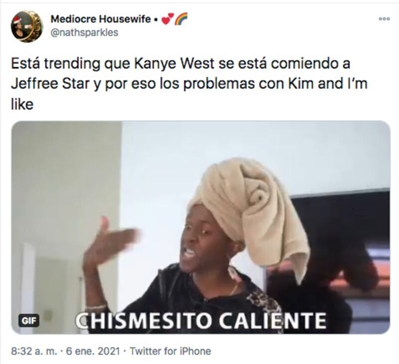Click the 6 ene. 2021 date
Image resolution: width=399 pixels, height=364 pixels.
pos(93,351)
